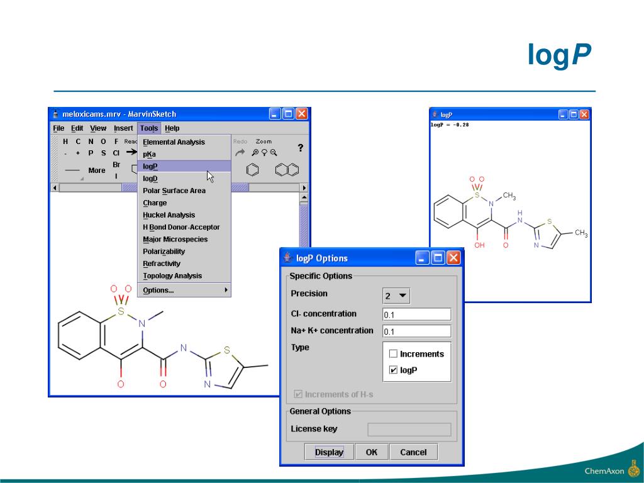
Task: Click the reaction arrow tool
Action: pos(131,152)
